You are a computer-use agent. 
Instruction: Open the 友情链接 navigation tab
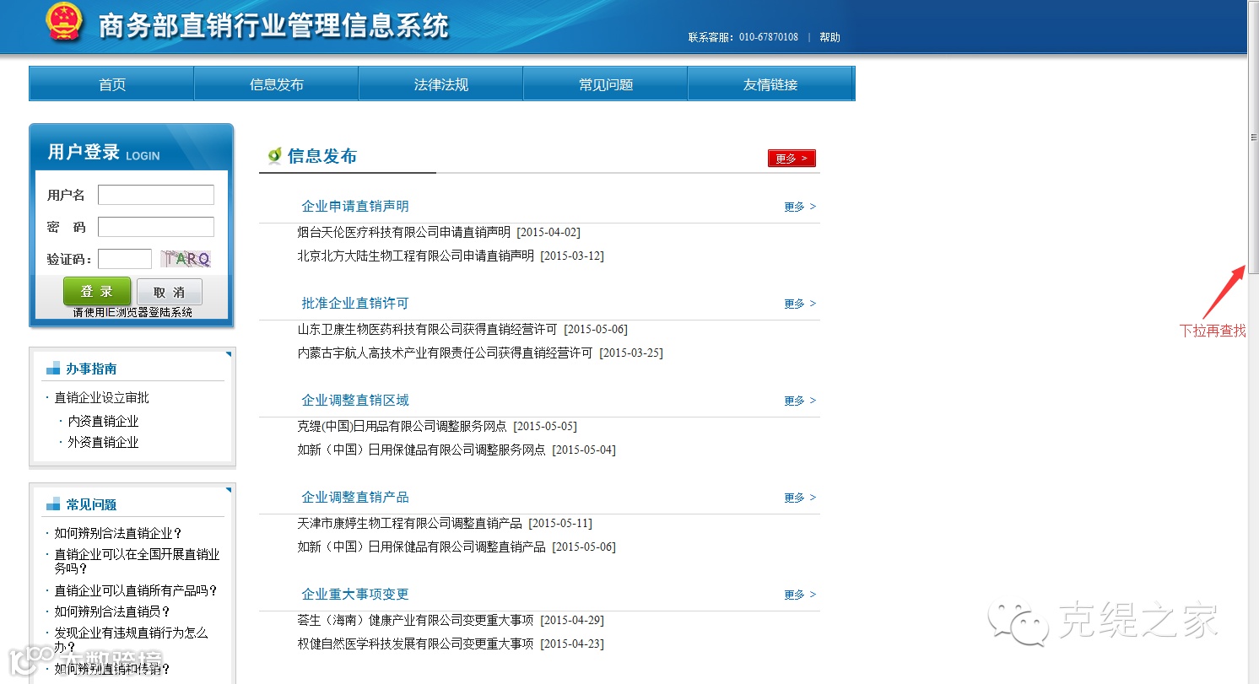pyautogui.click(x=770, y=84)
